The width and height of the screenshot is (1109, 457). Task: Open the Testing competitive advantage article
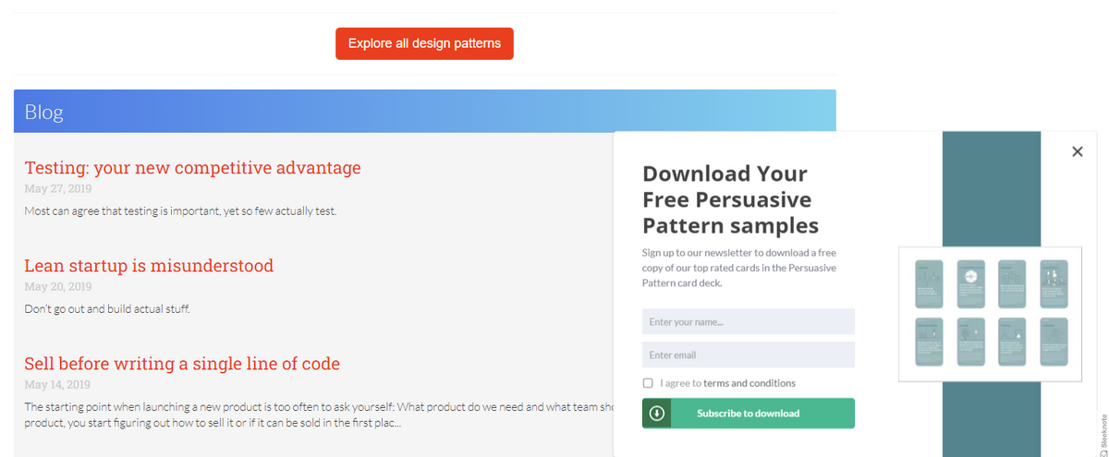tap(192, 168)
